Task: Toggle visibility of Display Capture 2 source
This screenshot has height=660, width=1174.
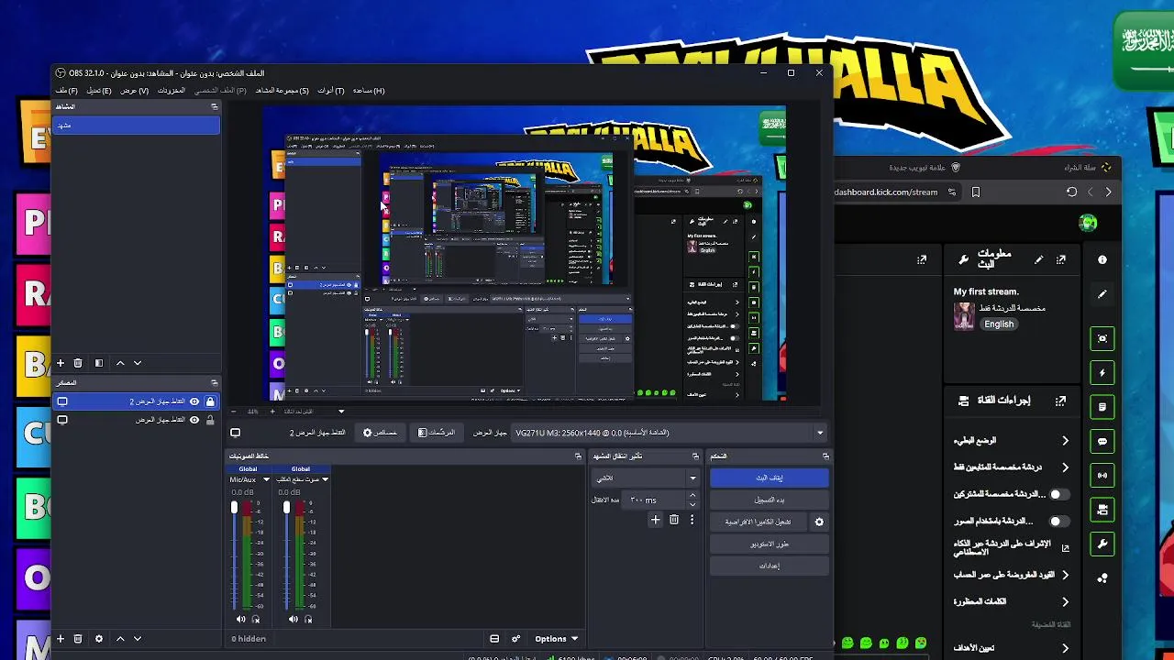Action: point(194,401)
